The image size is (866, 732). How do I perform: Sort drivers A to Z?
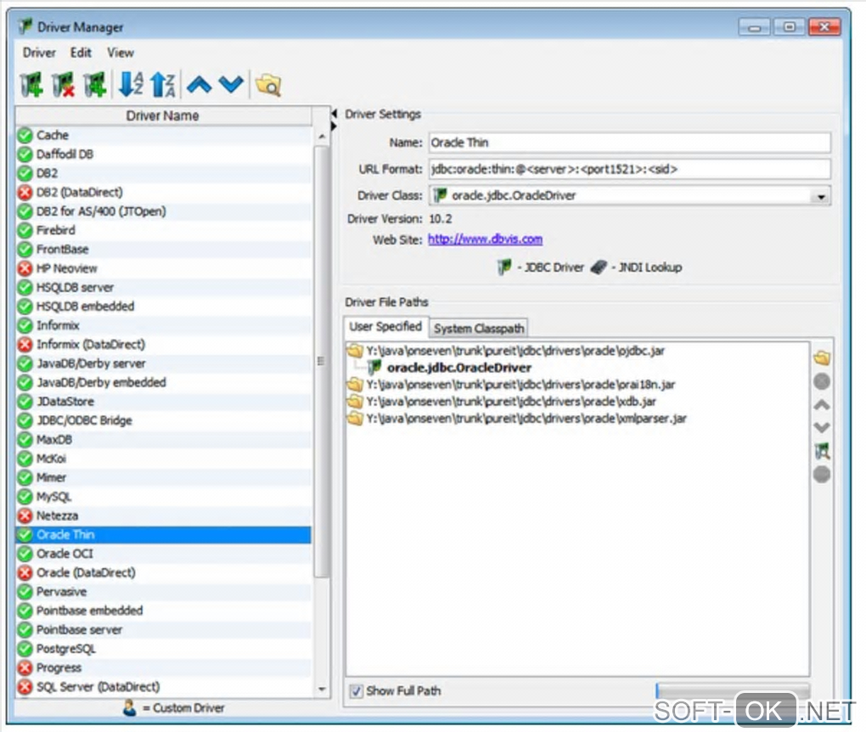132,85
